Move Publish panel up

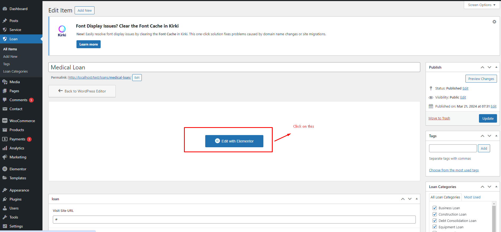tap(482, 67)
